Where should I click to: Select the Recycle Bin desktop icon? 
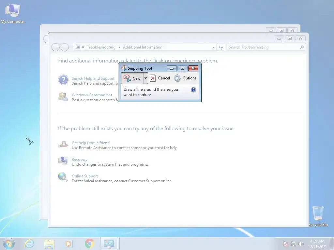318,216
